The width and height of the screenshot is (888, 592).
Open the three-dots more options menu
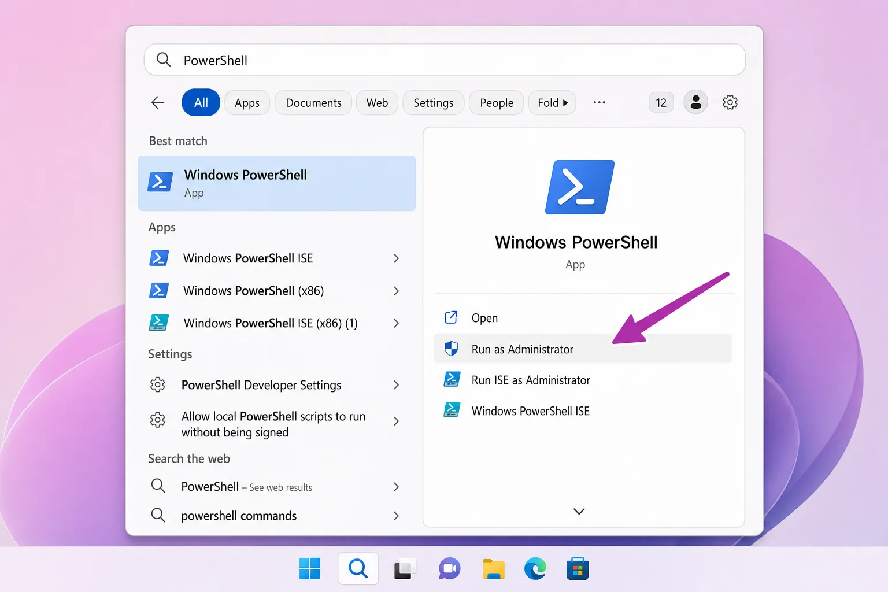point(599,102)
